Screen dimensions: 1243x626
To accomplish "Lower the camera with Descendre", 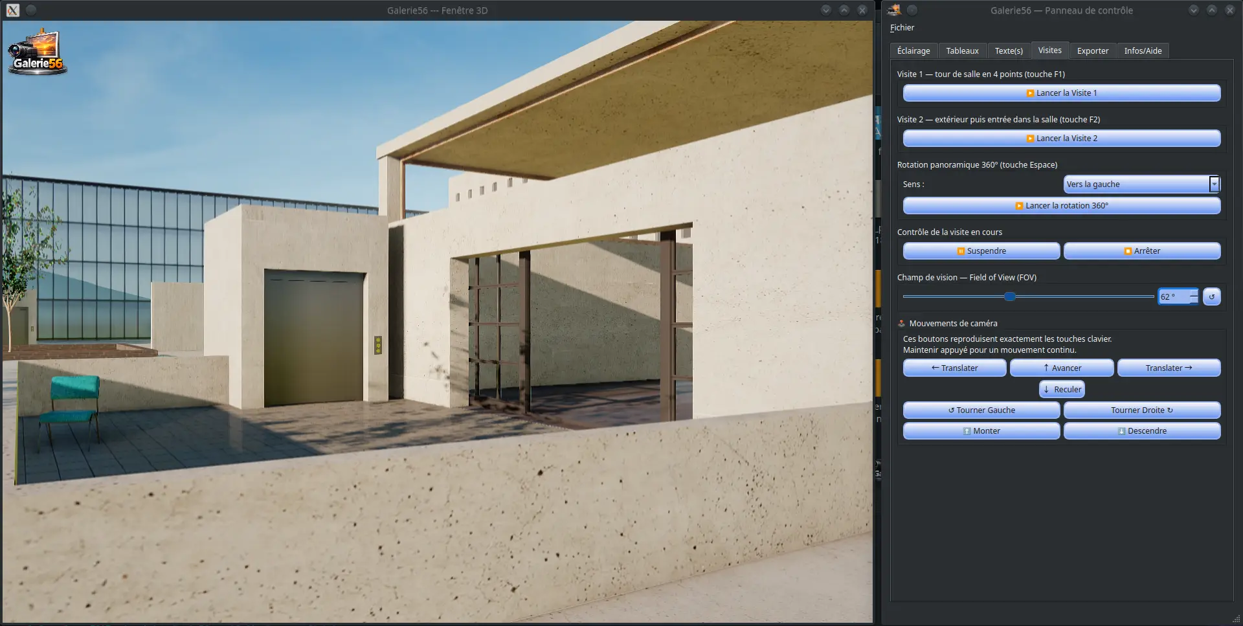I will (x=1142, y=431).
